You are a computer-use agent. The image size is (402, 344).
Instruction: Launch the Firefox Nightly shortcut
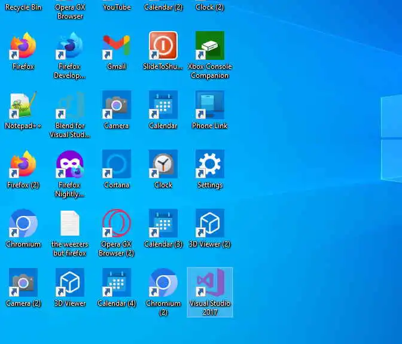click(x=70, y=164)
